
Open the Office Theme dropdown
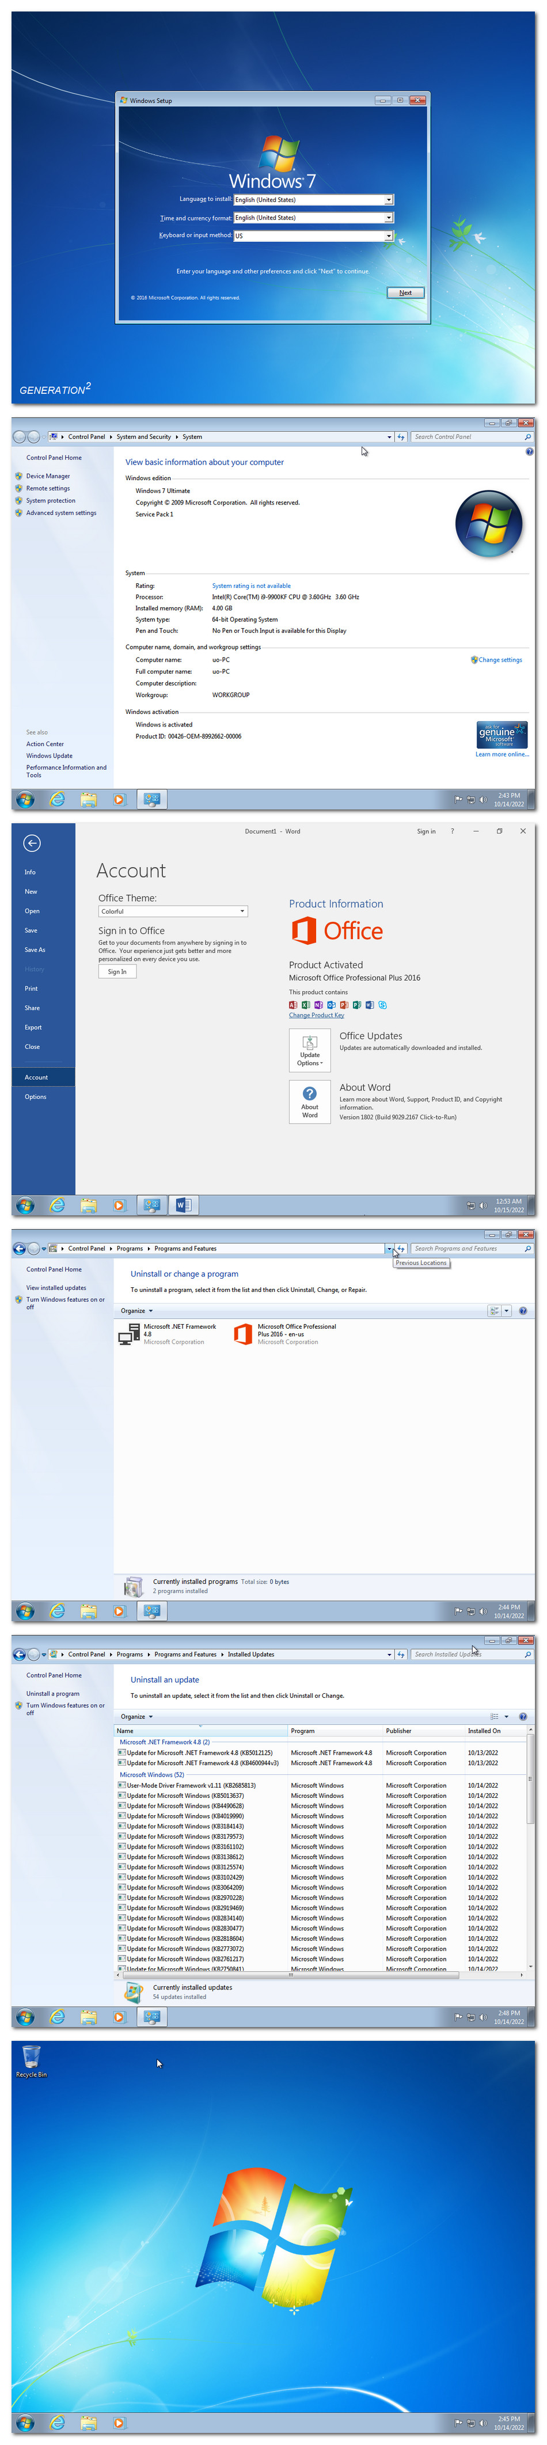pyautogui.click(x=173, y=911)
